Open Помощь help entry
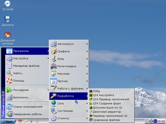The height and width of the screenshot is (124, 166). [27, 81]
